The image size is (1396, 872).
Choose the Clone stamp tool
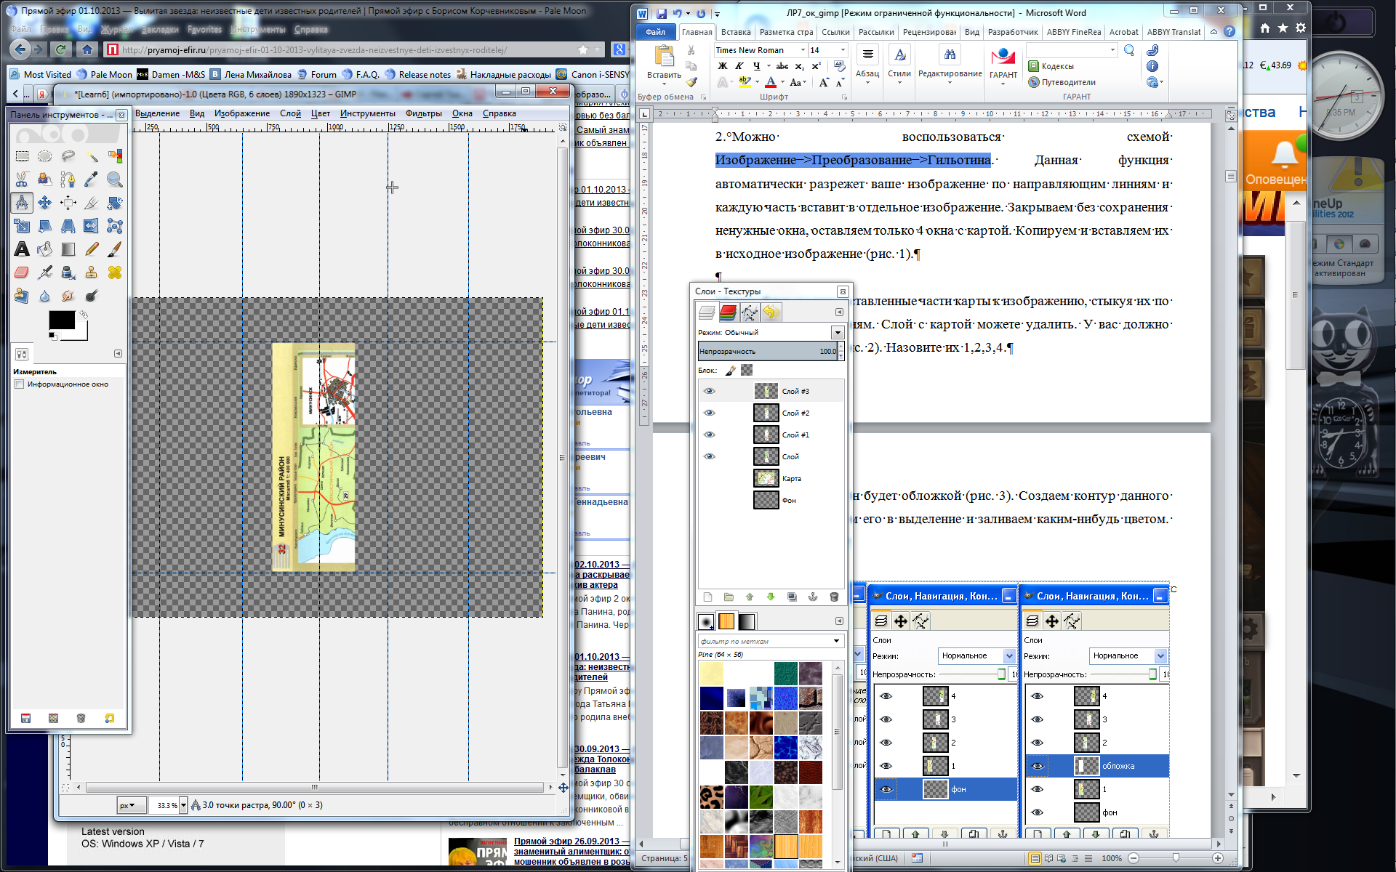point(92,272)
